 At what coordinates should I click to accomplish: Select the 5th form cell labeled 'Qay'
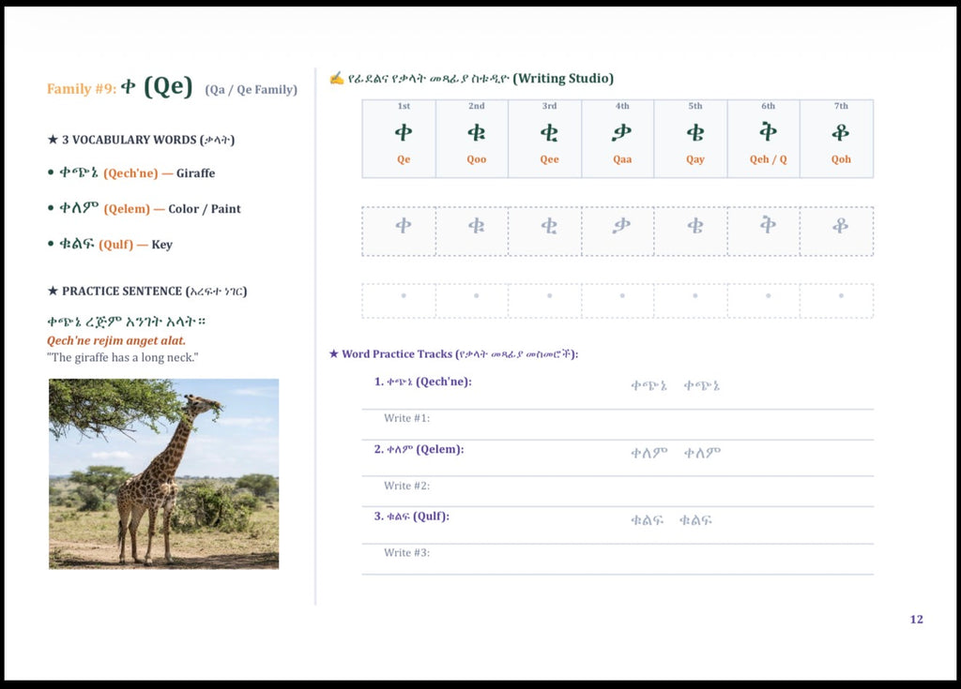(691, 139)
